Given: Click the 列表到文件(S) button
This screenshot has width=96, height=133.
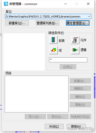Looking at the screenshot, I should point(80,117).
